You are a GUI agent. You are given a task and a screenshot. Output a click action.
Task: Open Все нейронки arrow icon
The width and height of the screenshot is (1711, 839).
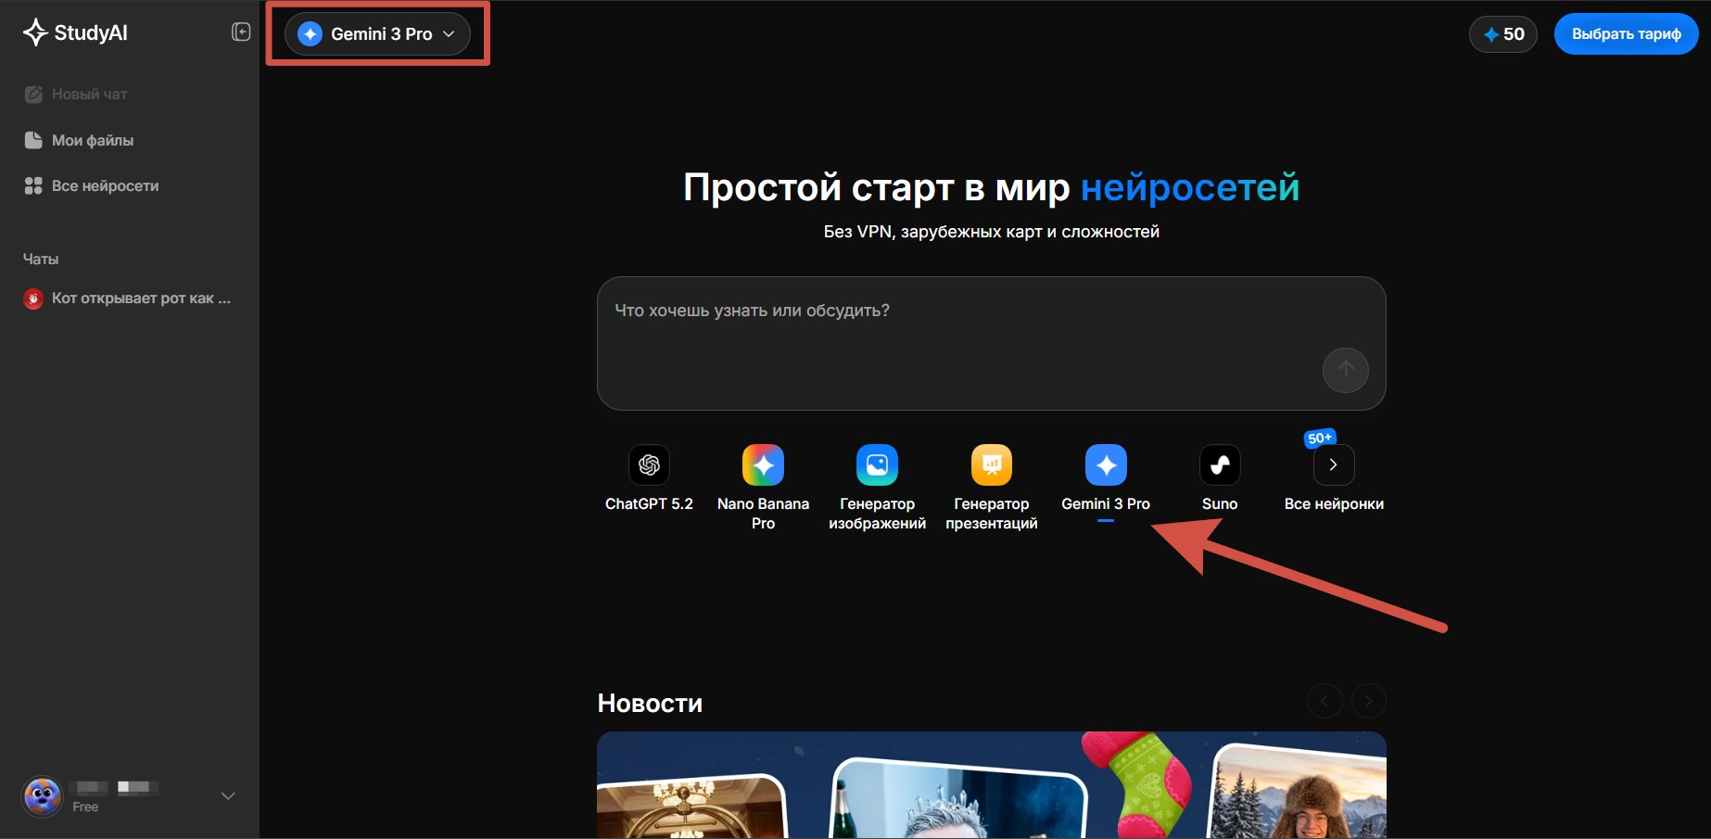tap(1334, 464)
